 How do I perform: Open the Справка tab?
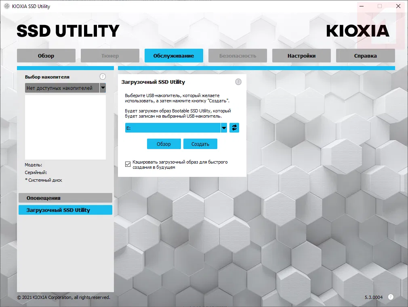point(366,56)
